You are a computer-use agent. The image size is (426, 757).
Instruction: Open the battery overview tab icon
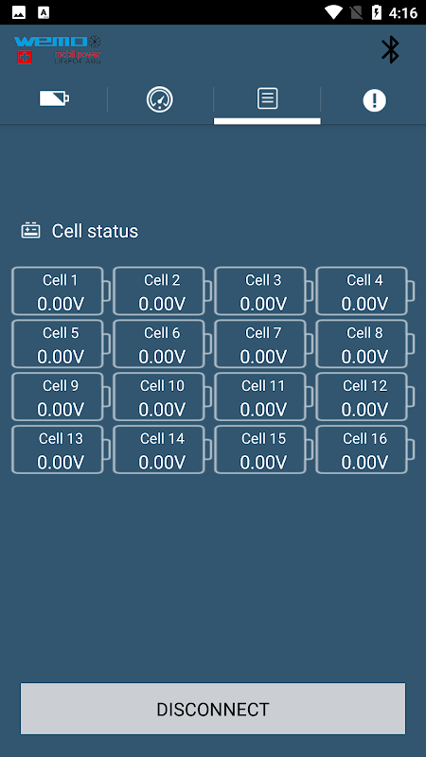(x=54, y=99)
